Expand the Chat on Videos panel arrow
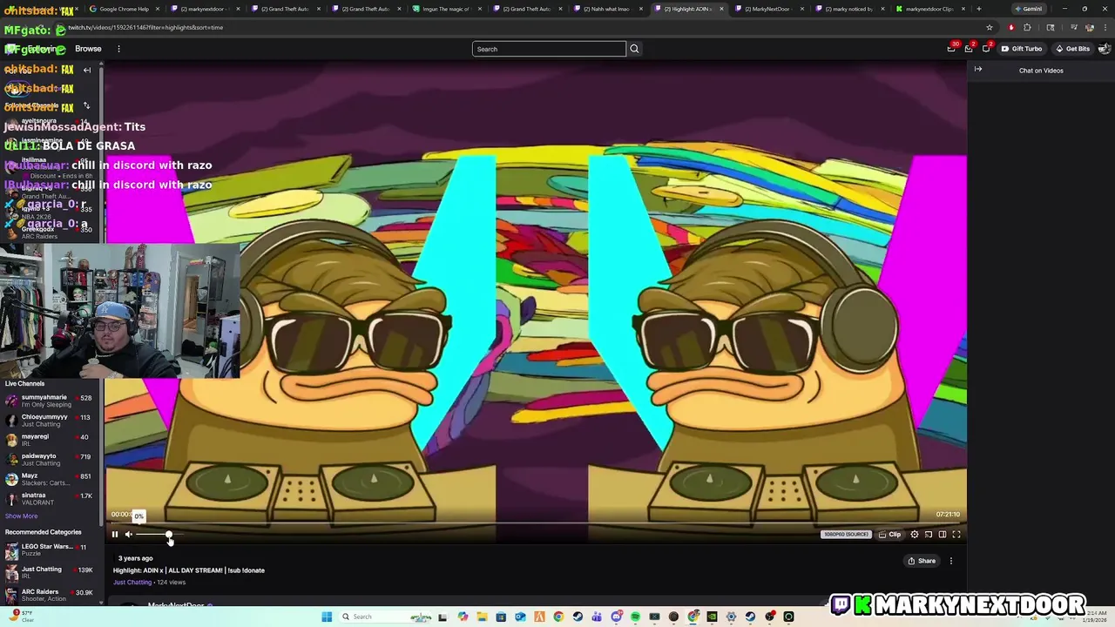1115x627 pixels. coord(978,70)
